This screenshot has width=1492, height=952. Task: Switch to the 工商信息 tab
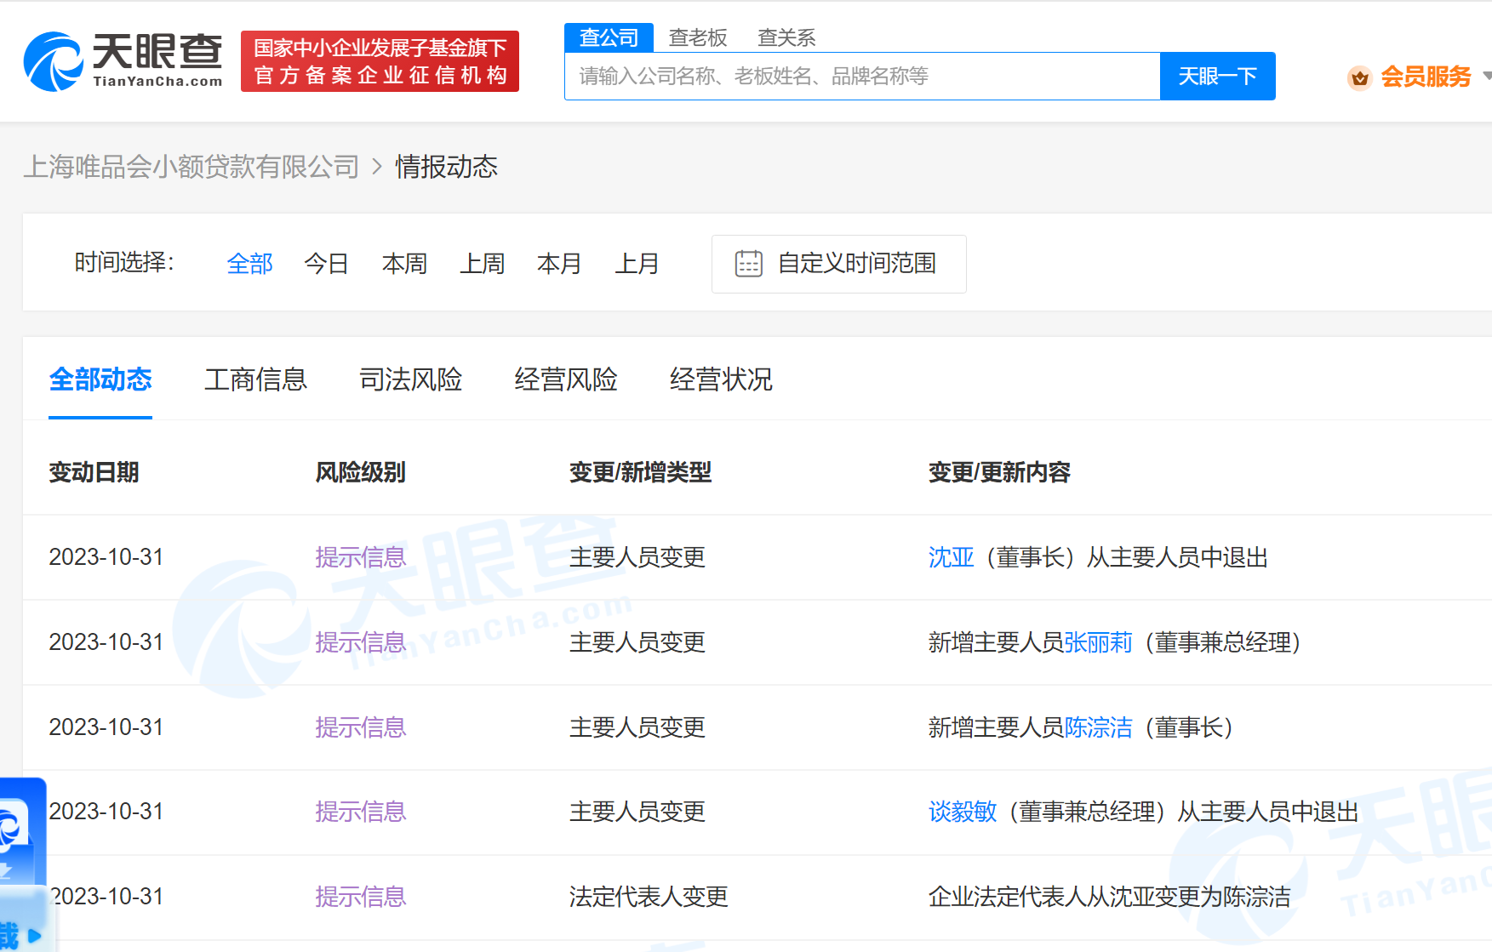(x=255, y=379)
